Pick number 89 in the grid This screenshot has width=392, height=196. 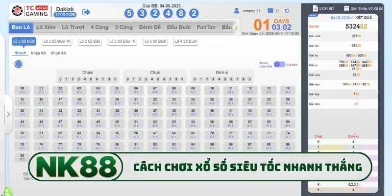coord(288,146)
